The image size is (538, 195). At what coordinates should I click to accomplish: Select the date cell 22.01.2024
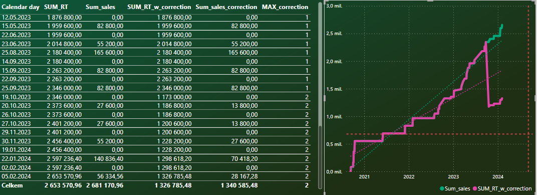coord(17,159)
